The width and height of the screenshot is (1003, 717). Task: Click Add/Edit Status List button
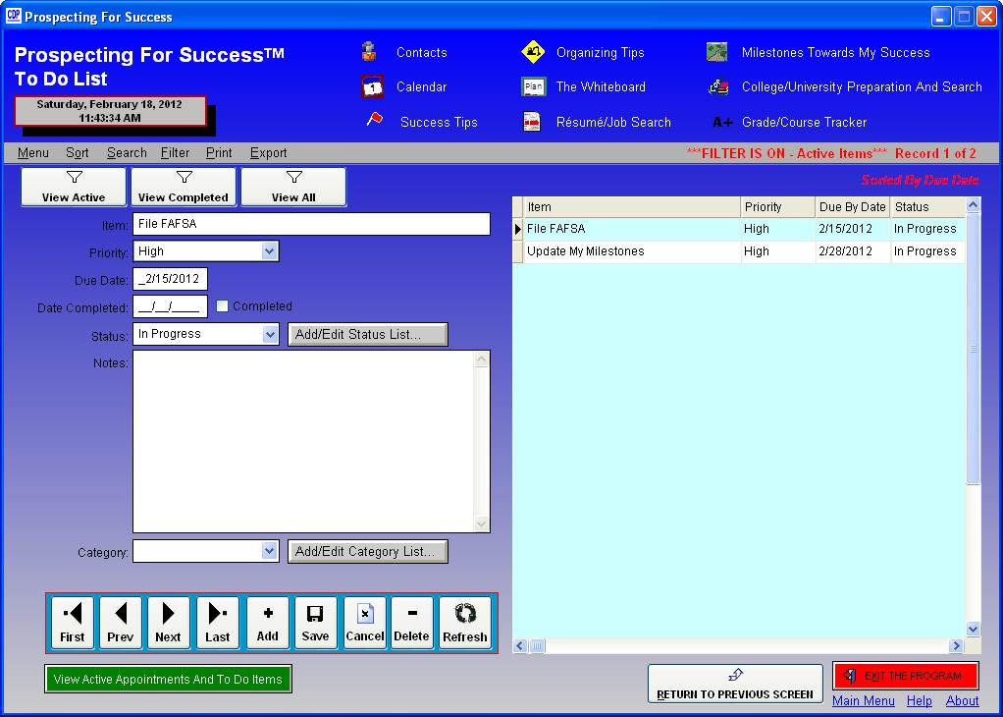[x=368, y=334]
